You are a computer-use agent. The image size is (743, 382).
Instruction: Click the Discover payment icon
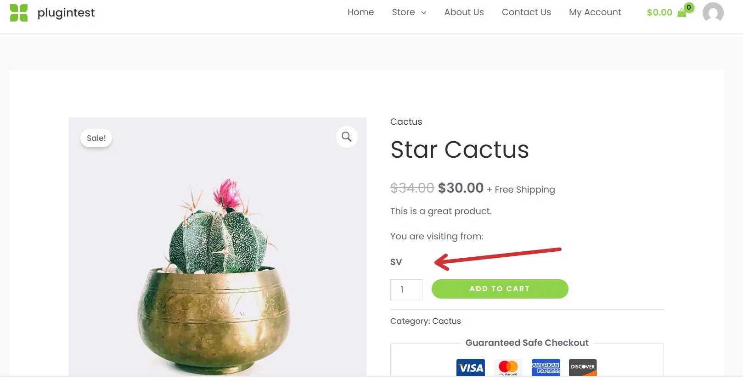point(583,368)
